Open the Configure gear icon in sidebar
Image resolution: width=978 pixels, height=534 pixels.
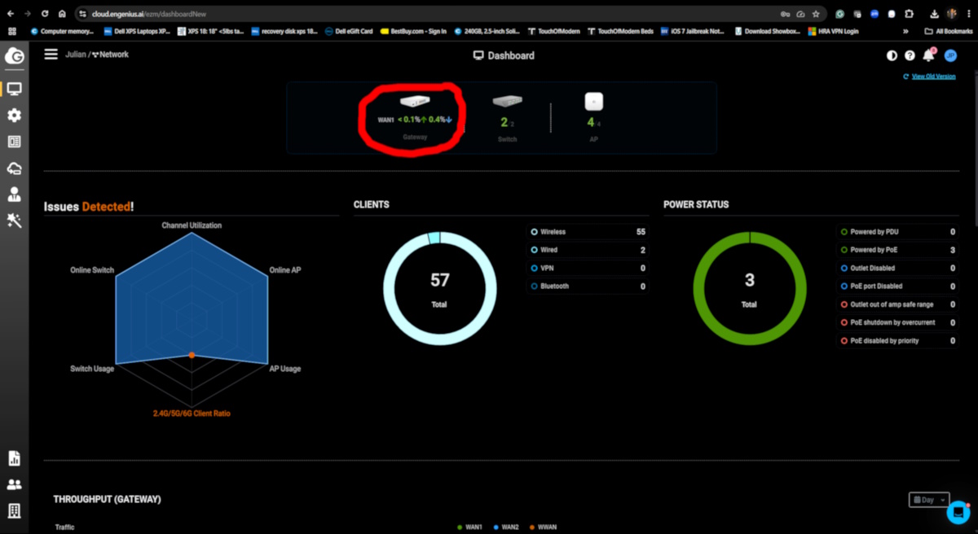(x=14, y=116)
